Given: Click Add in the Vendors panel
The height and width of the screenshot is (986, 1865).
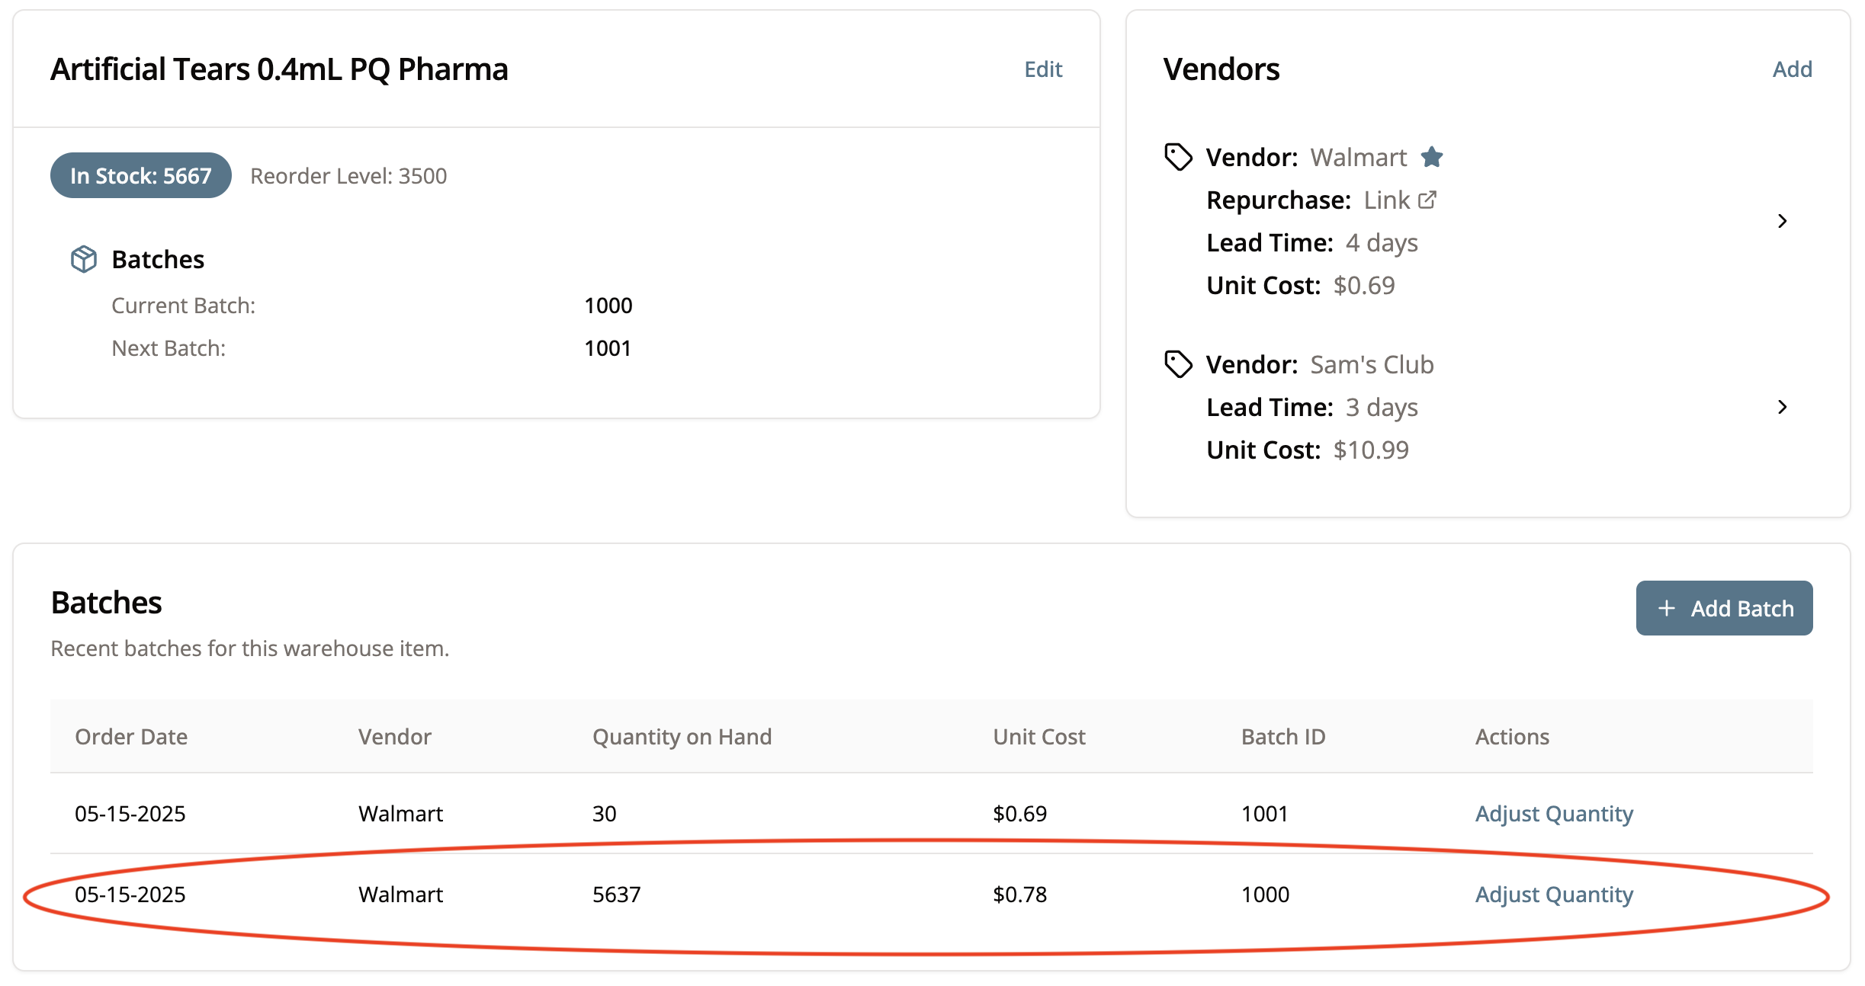Looking at the screenshot, I should click(x=1791, y=69).
